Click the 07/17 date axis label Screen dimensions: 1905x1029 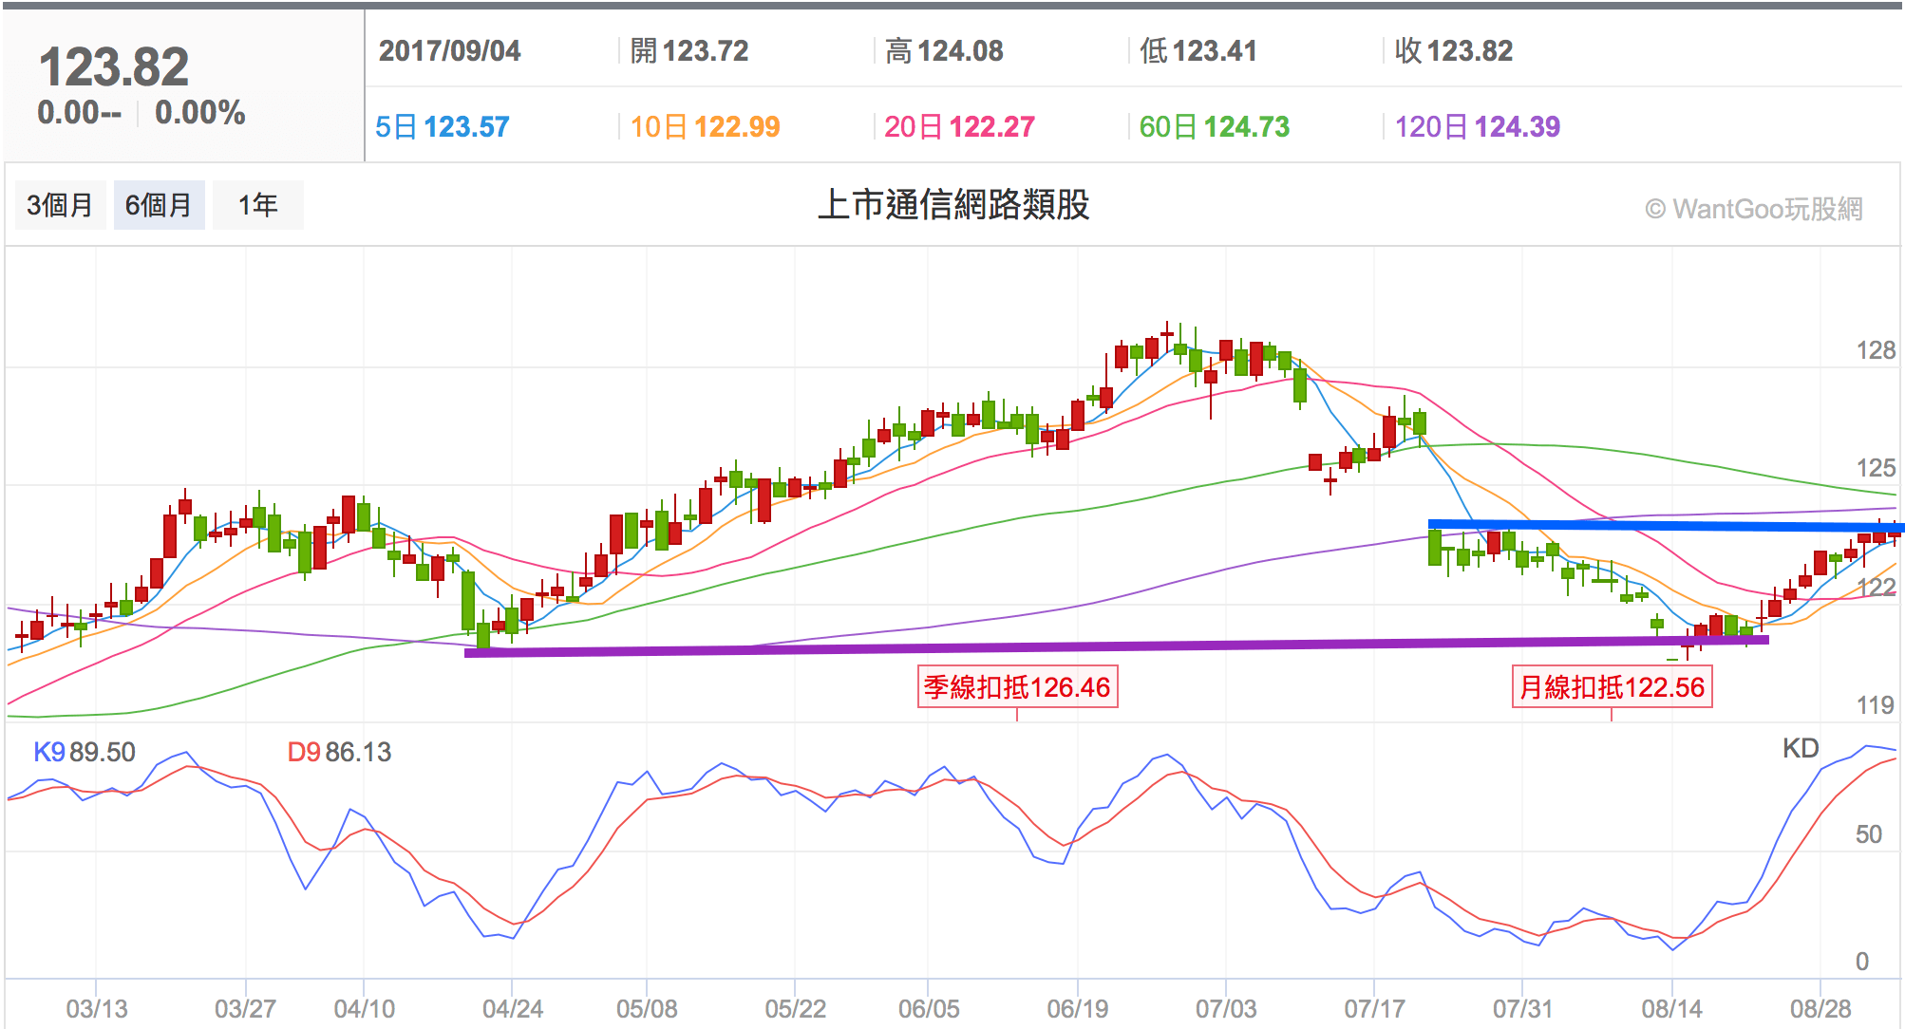[x=1374, y=1008]
